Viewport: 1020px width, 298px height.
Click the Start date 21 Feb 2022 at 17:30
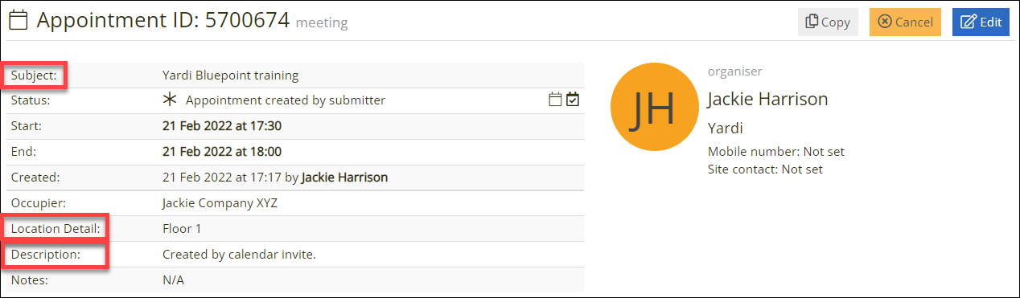(222, 126)
